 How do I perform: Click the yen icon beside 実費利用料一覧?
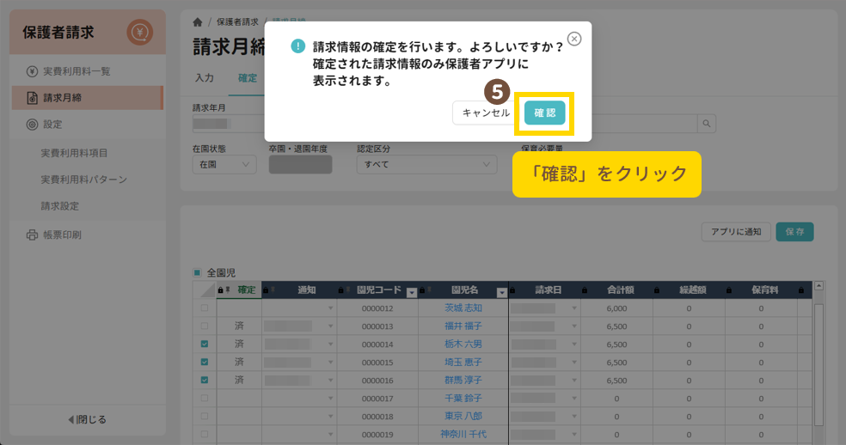(31, 71)
